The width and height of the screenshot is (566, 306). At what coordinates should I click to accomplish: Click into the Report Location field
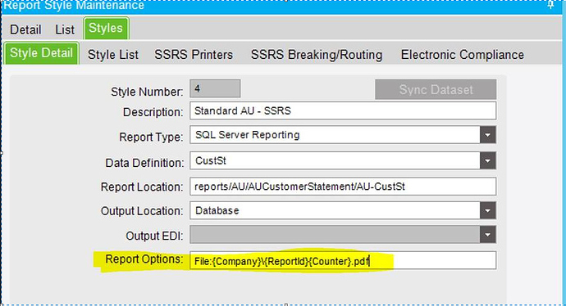[343, 187]
